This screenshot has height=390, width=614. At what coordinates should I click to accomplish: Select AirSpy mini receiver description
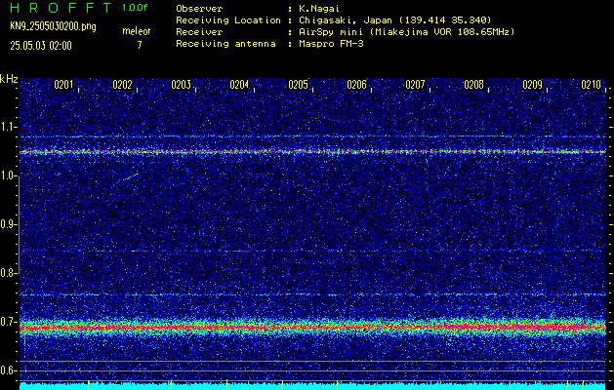[x=407, y=31]
